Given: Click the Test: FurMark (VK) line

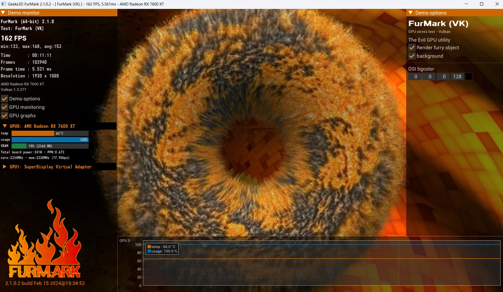Looking at the screenshot, I should click(22, 28).
